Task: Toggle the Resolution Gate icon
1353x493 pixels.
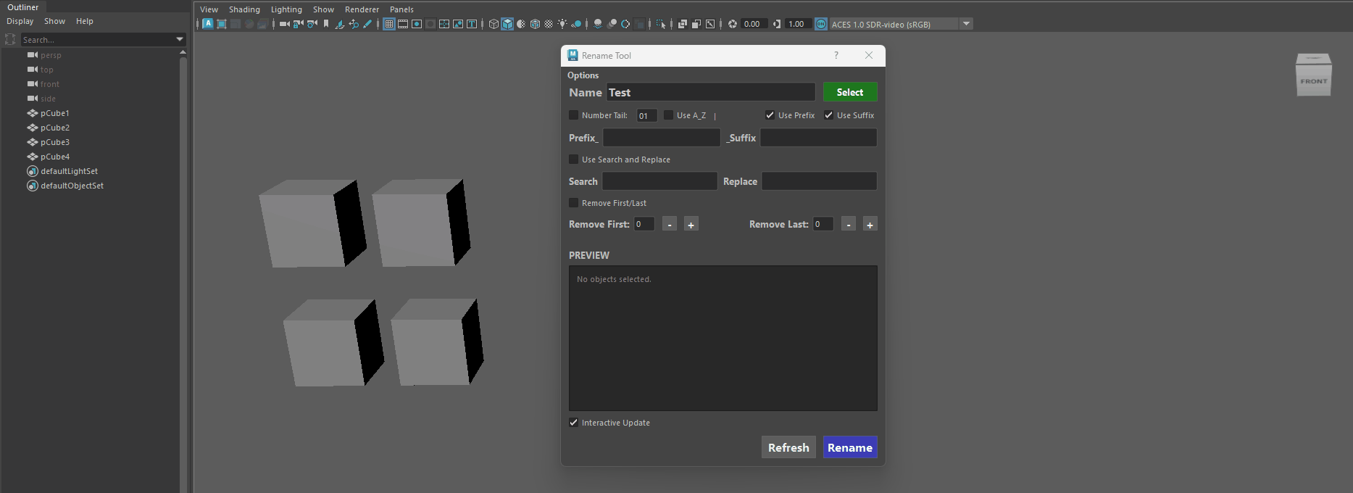Action: (417, 24)
